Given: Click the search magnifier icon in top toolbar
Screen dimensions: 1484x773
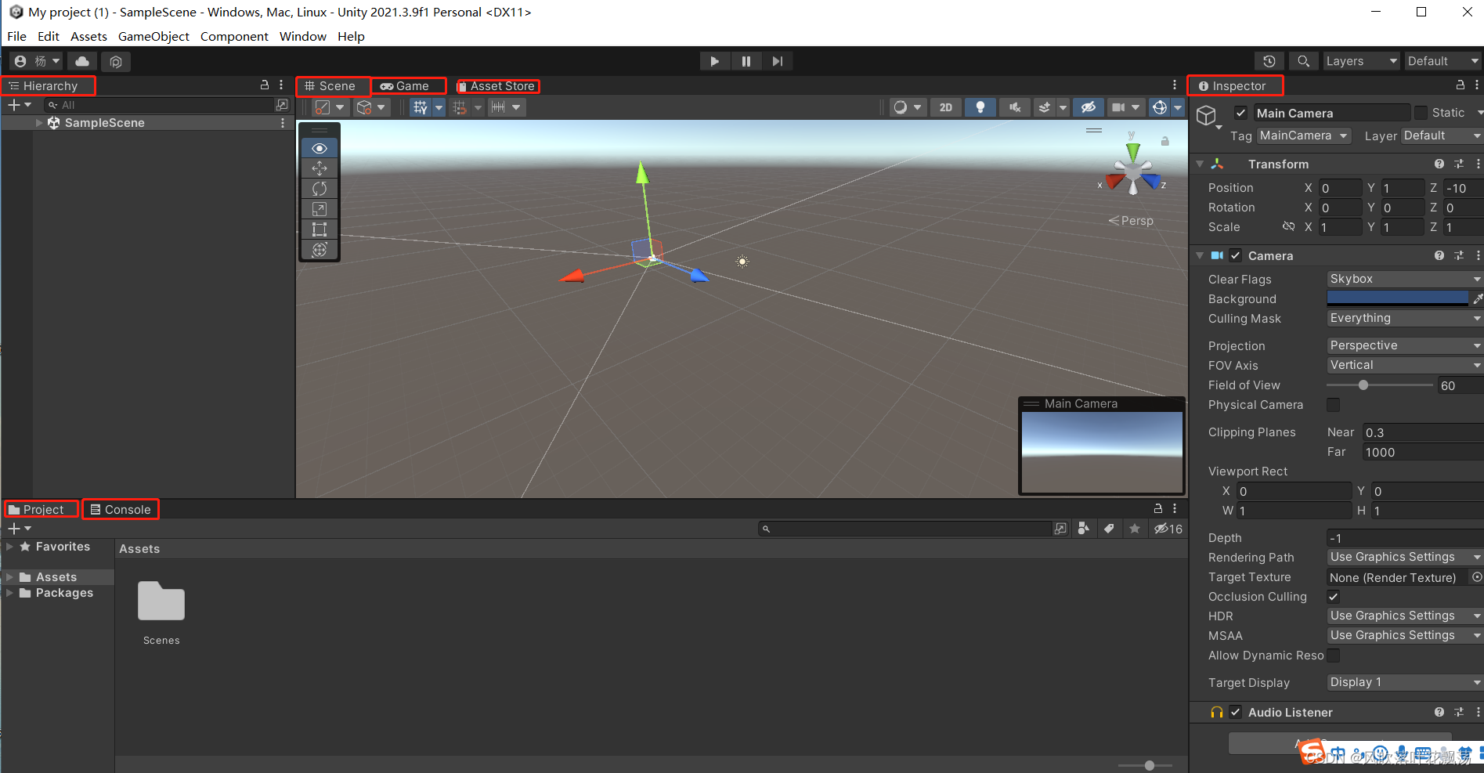Looking at the screenshot, I should coord(1303,61).
